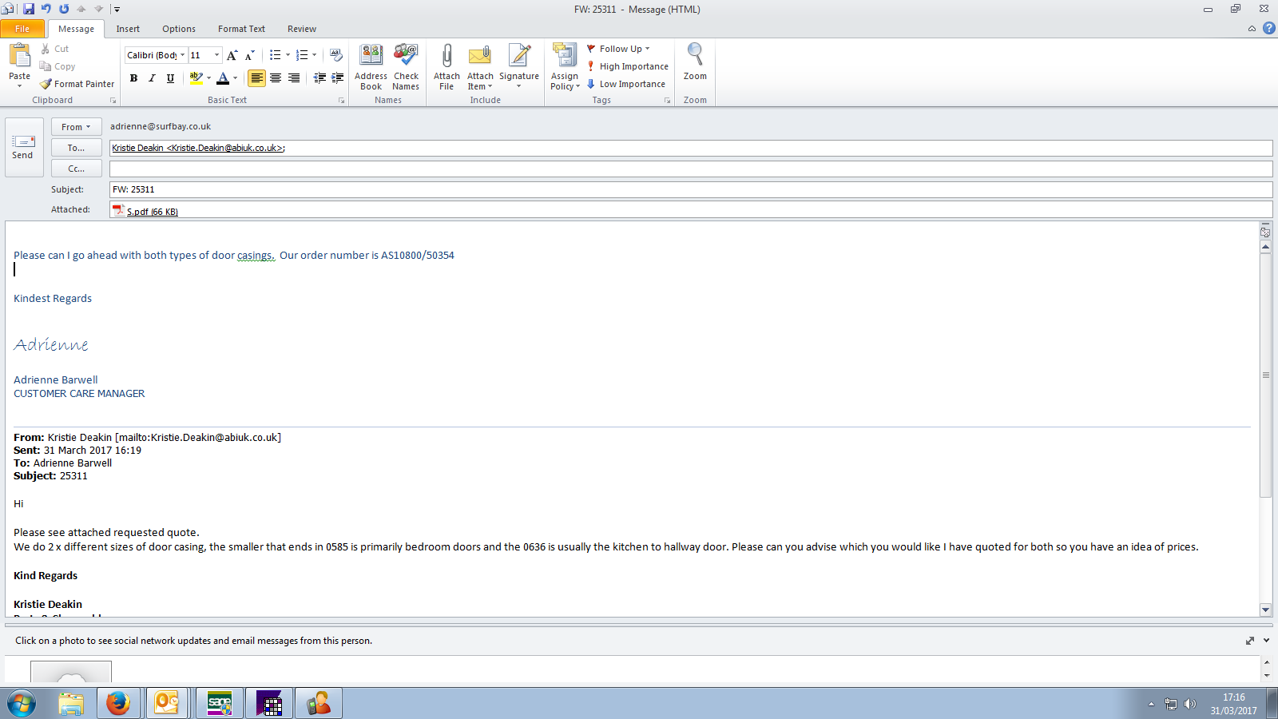Switch to the Options tab
Viewport: 1278px width, 719px height.
[x=179, y=29]
